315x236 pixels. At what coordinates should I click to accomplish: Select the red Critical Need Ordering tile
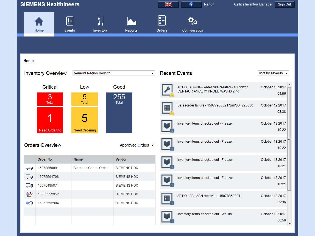50,120
